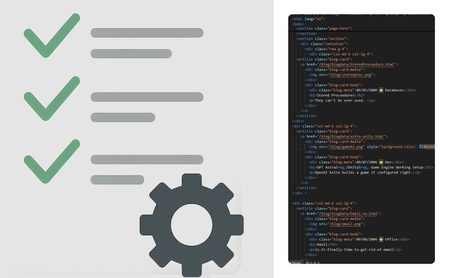Click the diamond icon before Databases text
The height and width of the screenshot is (278, 453).
click(381, 90)
